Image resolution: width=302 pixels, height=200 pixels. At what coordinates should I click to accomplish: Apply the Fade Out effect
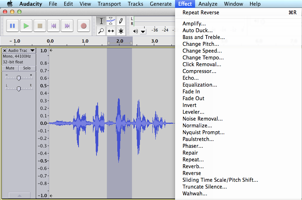[x=239, y=98]
